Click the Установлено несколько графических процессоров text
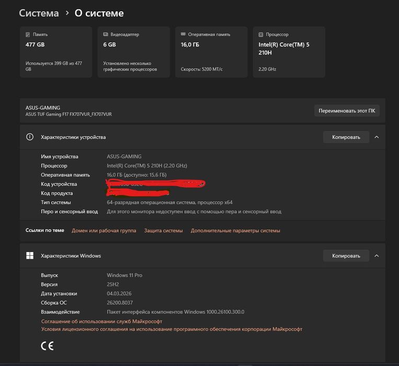 coord(130,66)
